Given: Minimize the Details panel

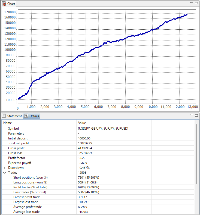Looking at the screenshot, I should (x=192, y=114).
